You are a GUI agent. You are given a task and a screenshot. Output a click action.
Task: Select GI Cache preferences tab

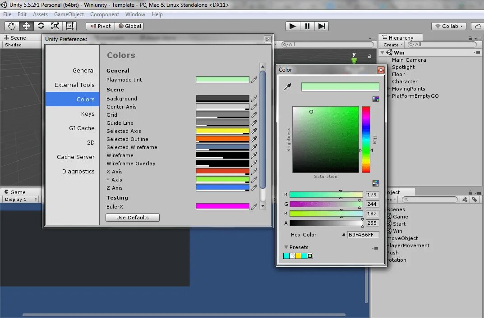(x=73, y=128)
